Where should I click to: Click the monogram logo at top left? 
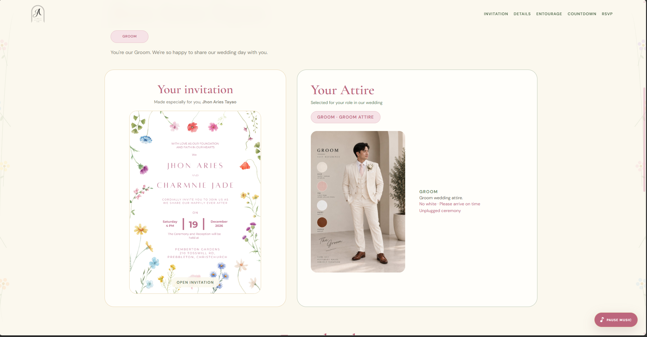click(38, 14)
